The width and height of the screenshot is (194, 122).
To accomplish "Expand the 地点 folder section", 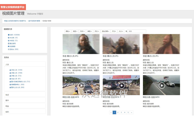I will click(25, 95).
